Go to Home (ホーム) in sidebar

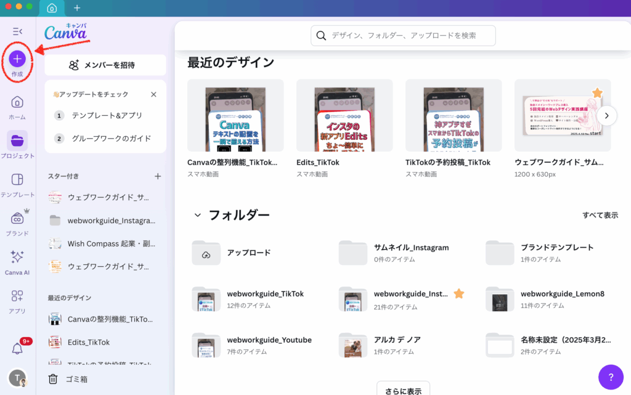click(x=17, y=107)
